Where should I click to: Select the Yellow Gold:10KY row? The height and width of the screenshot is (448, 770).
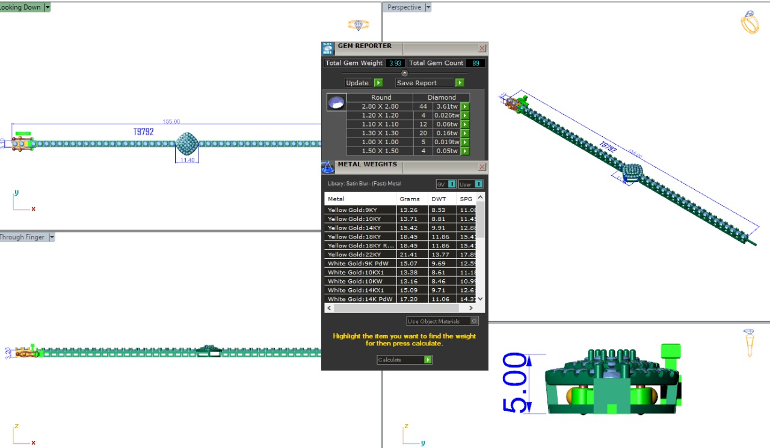(400, 219)
